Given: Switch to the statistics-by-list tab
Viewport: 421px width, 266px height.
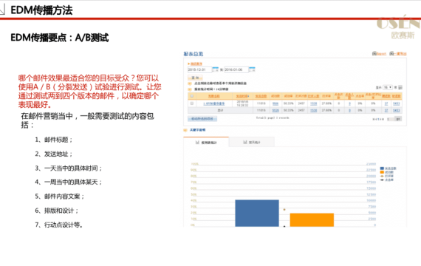Looking at the screenshot, I should tap(206, 142).
